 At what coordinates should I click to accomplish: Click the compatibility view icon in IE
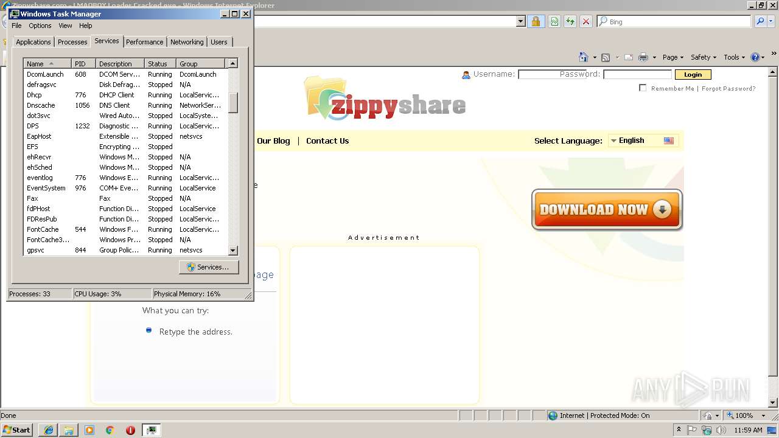pos(554,21)
